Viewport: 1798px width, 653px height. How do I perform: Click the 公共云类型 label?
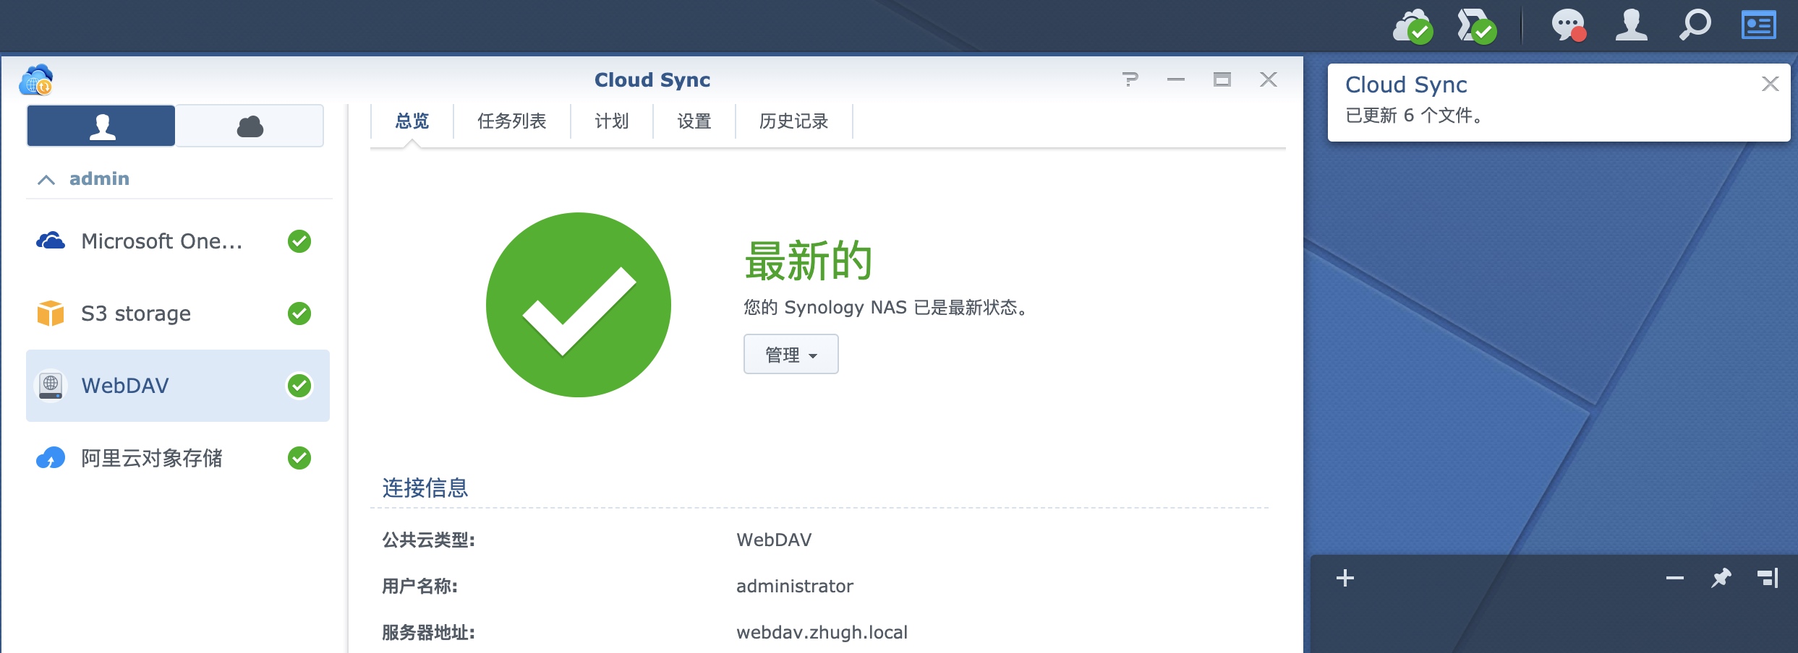coord(428,540)
